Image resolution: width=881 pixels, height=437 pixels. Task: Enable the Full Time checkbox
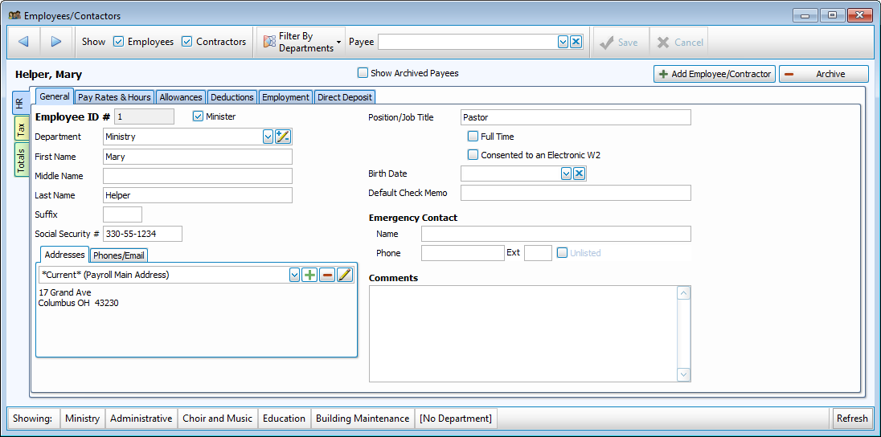473,137
